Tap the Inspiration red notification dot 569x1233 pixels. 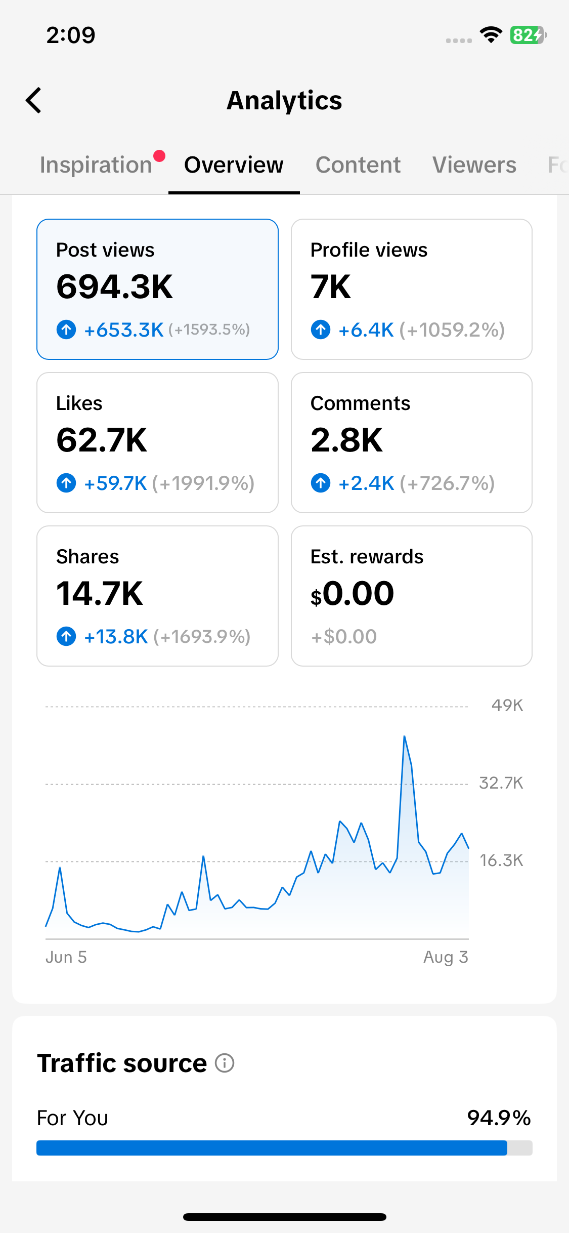159,156
